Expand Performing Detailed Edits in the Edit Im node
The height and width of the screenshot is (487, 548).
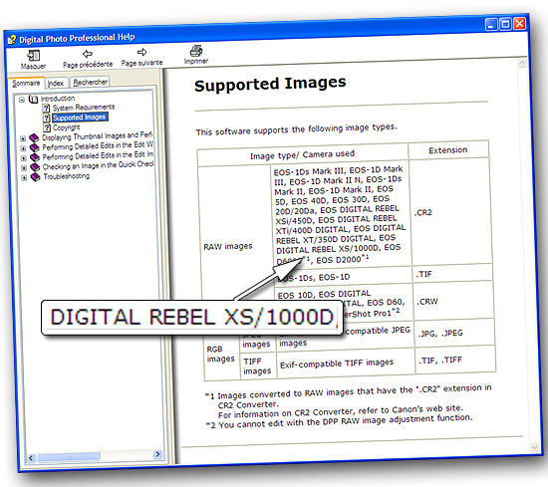pyautogui.click(x=24, y=158)
